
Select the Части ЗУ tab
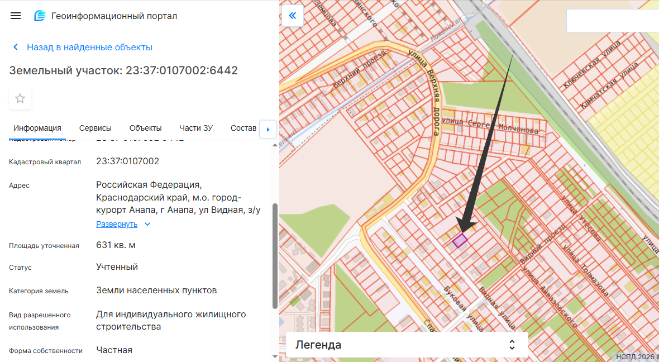(196, 128)
